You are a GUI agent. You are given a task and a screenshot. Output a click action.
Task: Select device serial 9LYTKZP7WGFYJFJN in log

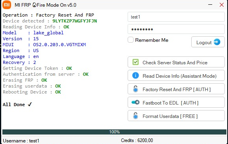coord(75,21)
